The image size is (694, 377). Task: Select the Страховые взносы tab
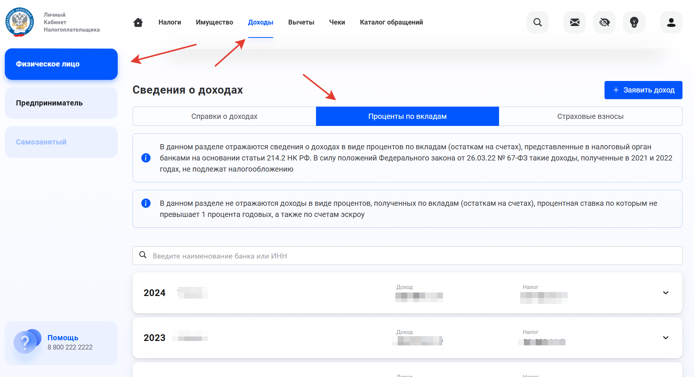click(x=590, y=116)
